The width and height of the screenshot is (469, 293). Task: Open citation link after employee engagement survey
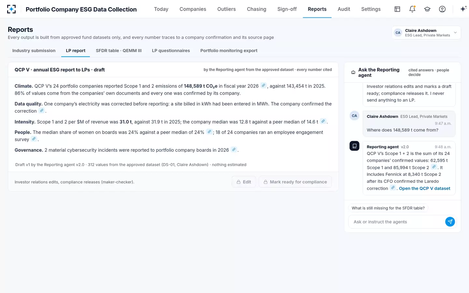pyautogui.click(x=34, y=139)
